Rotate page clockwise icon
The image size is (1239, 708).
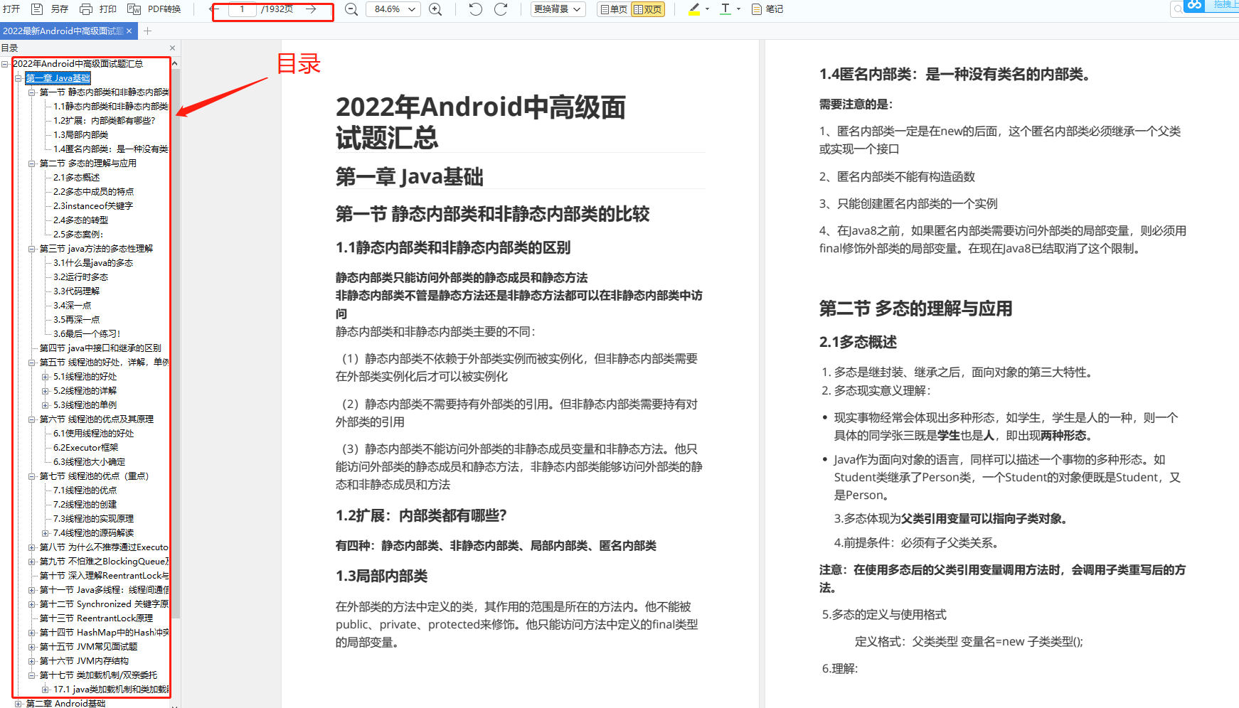click(501, 9)
